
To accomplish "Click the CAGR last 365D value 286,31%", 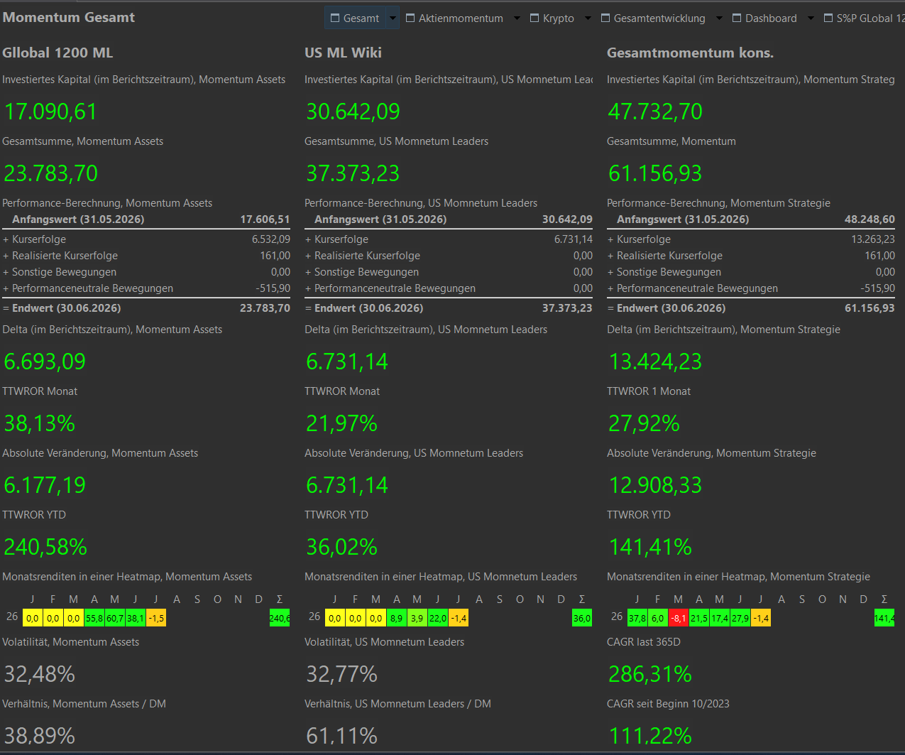I will pyautogui.click(x=650, y=674).
